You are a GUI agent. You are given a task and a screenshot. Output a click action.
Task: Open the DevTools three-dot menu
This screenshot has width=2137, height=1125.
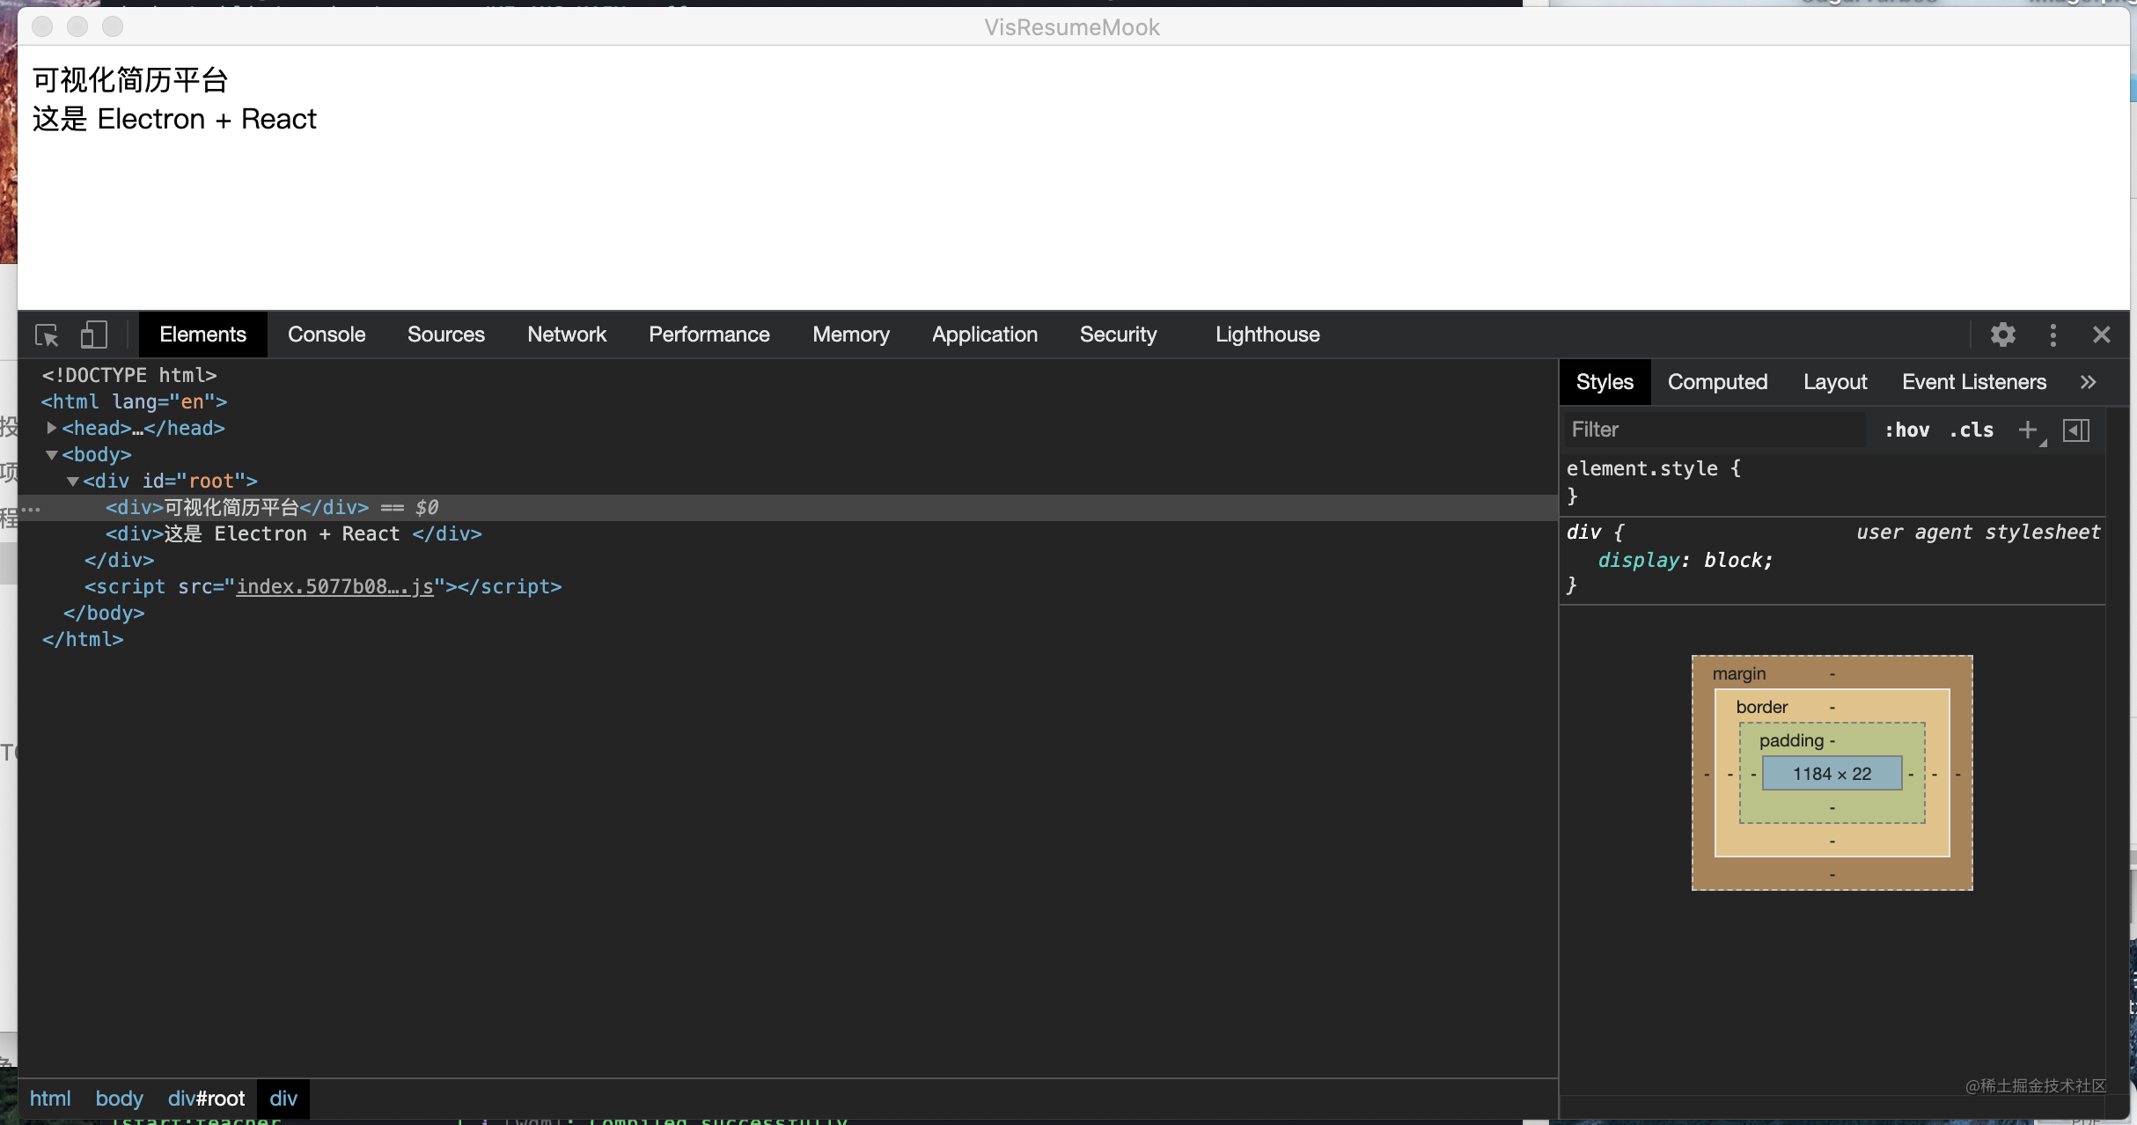[x=2053, y=335]
